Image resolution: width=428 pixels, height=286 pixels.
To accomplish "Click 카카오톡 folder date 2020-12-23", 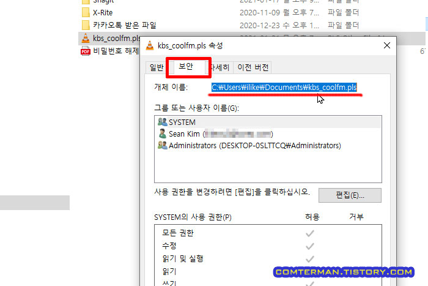I will click(x=279, y=26).
